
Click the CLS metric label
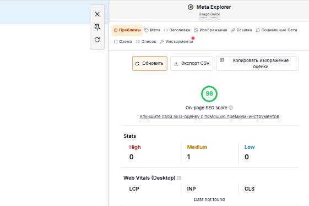(250, 189)
